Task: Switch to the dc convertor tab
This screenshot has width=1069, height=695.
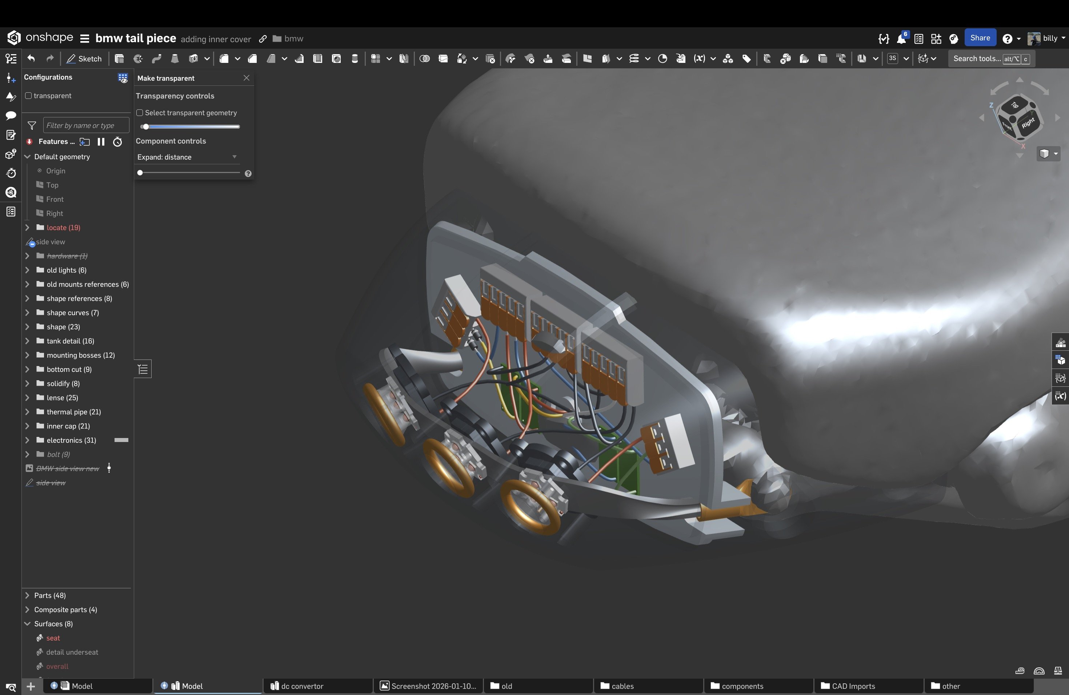Action: (302, 687)
